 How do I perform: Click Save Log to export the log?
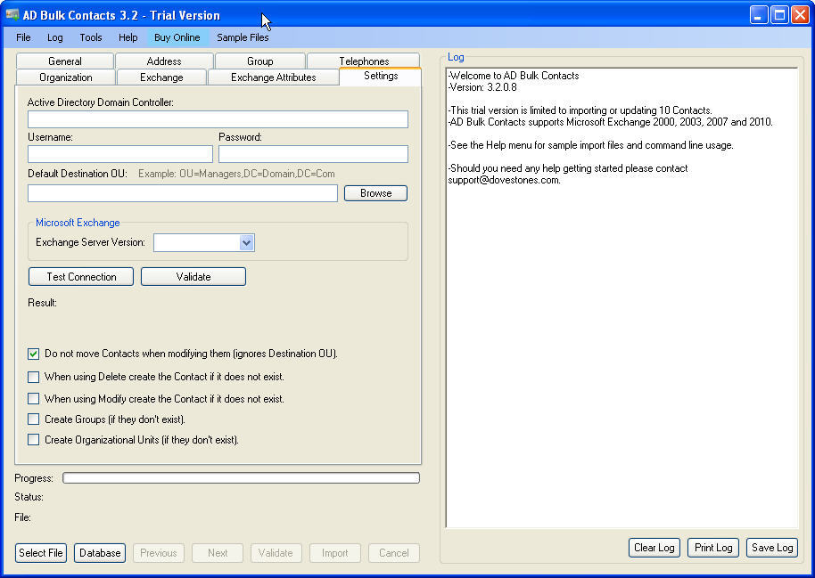coord(771,548)
